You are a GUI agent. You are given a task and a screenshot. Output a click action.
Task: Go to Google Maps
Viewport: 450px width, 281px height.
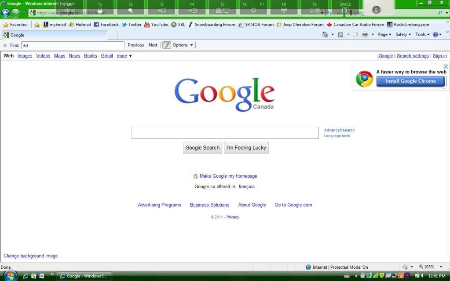(60, 56)
